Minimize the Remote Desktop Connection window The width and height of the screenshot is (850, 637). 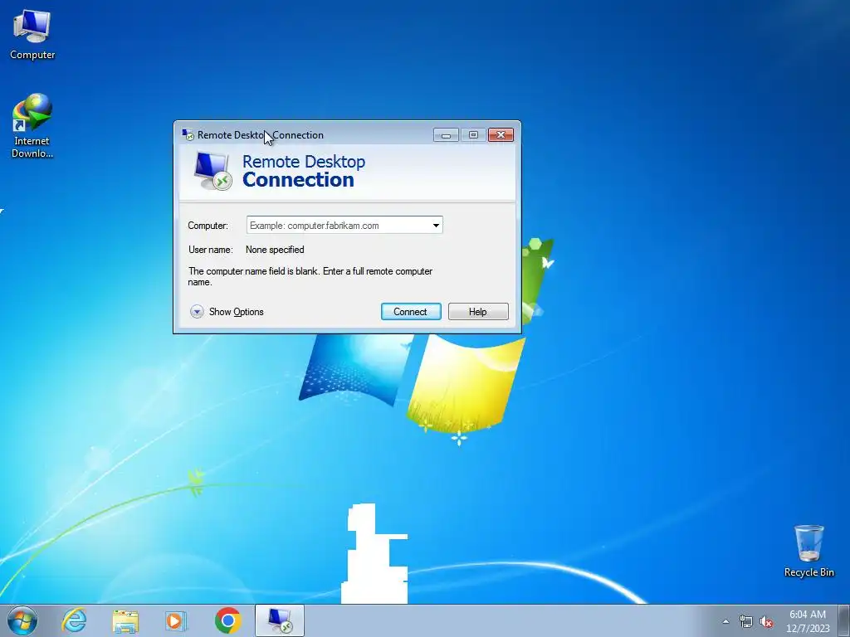[x=446, y=135]
